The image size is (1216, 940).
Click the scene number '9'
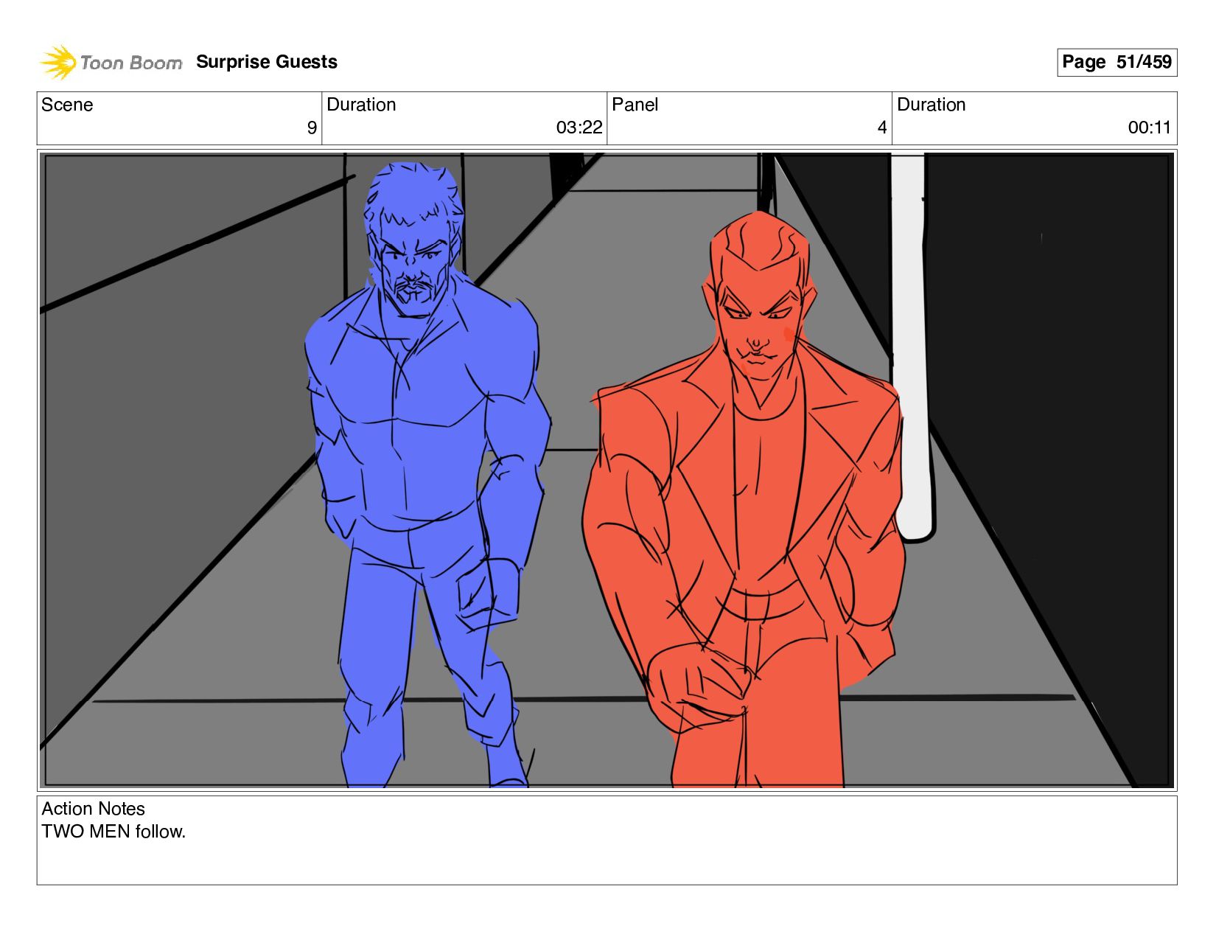click(312, 128)
